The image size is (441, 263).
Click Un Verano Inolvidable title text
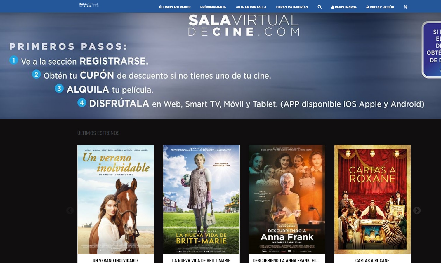pos(116,260)
